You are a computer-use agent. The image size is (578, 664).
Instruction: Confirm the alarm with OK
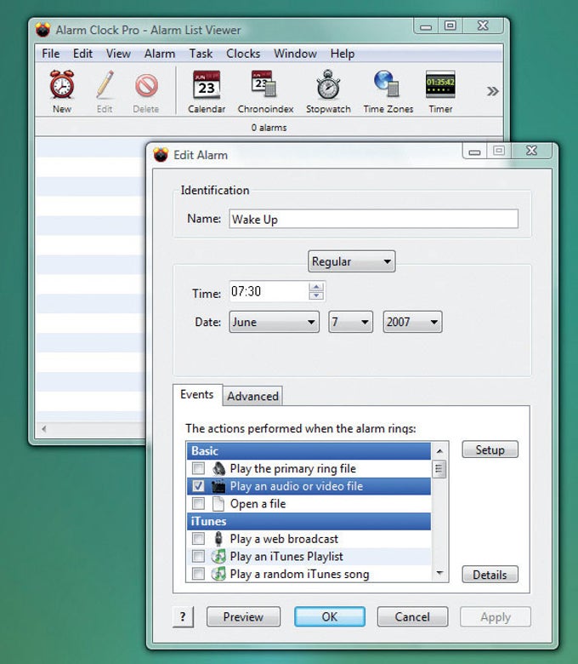pyautogui.click(x=330, y=616)
